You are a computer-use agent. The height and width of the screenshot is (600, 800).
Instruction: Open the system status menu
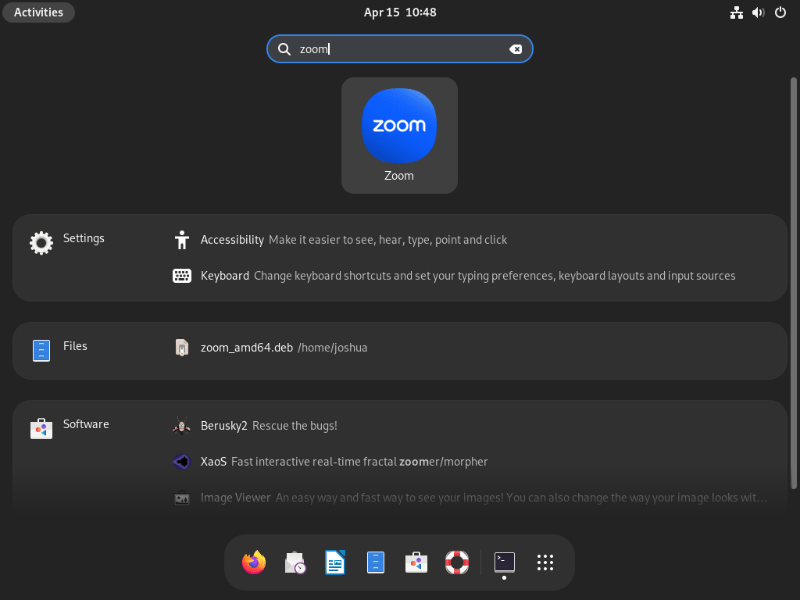pos(757,12)
